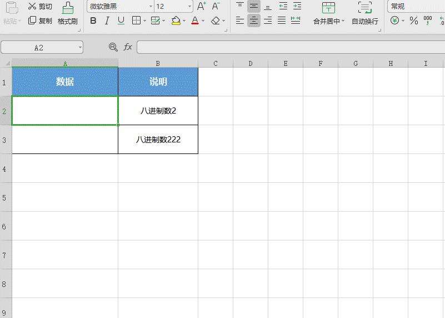Click the eraser clear-format icon

[x=216, y=20]
